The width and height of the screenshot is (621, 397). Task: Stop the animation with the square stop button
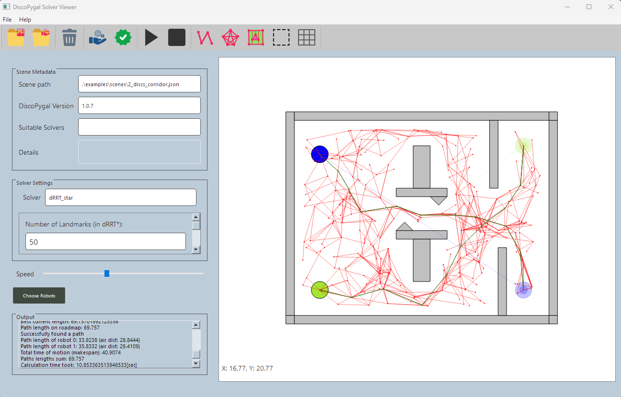tap(177, 37)
